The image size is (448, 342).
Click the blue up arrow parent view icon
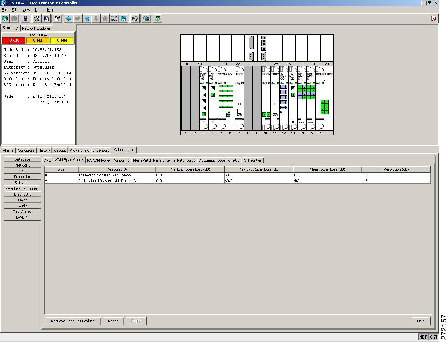(87, 19)
